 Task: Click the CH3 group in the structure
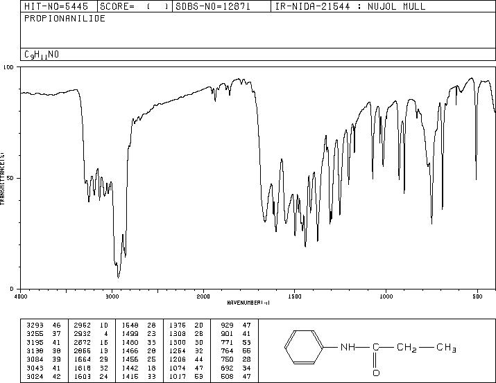tap(446, 348)
